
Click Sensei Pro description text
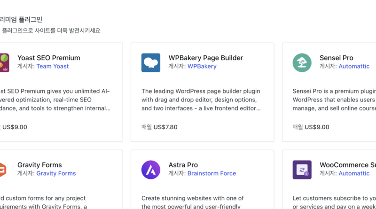334,100
